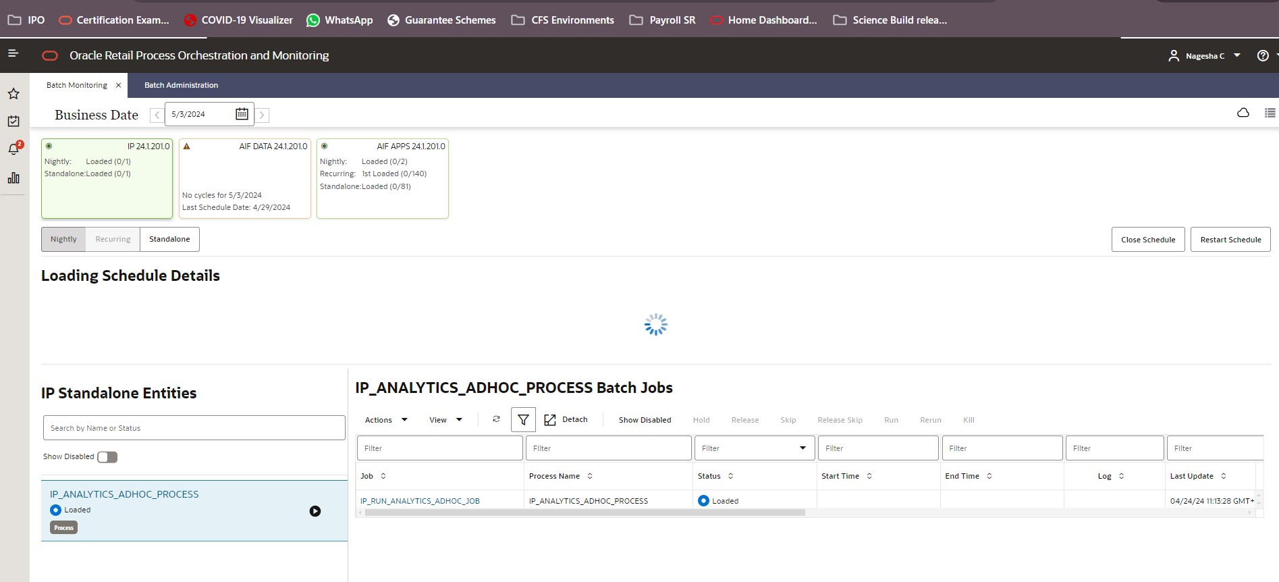Toggle the filter funnel icon
This screenshot has height=582, width=1279.
click(523, 420)
